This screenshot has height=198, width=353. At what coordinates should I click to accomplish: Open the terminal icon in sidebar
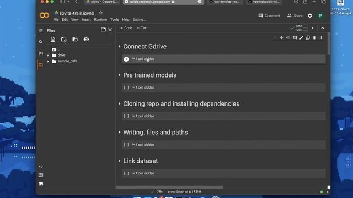click(41, 184)
